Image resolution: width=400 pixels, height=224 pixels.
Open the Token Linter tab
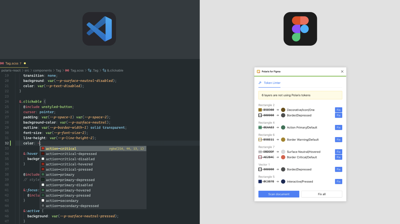272,83
